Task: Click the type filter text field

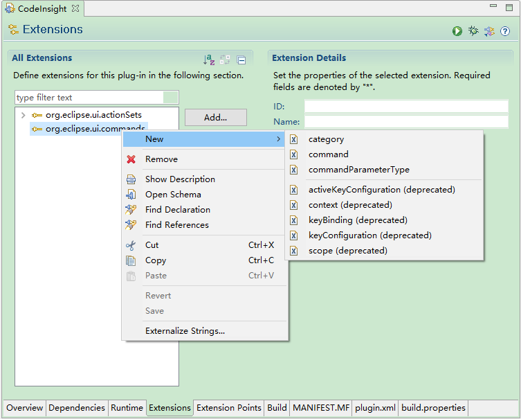Action: click(x=89, y=98)
